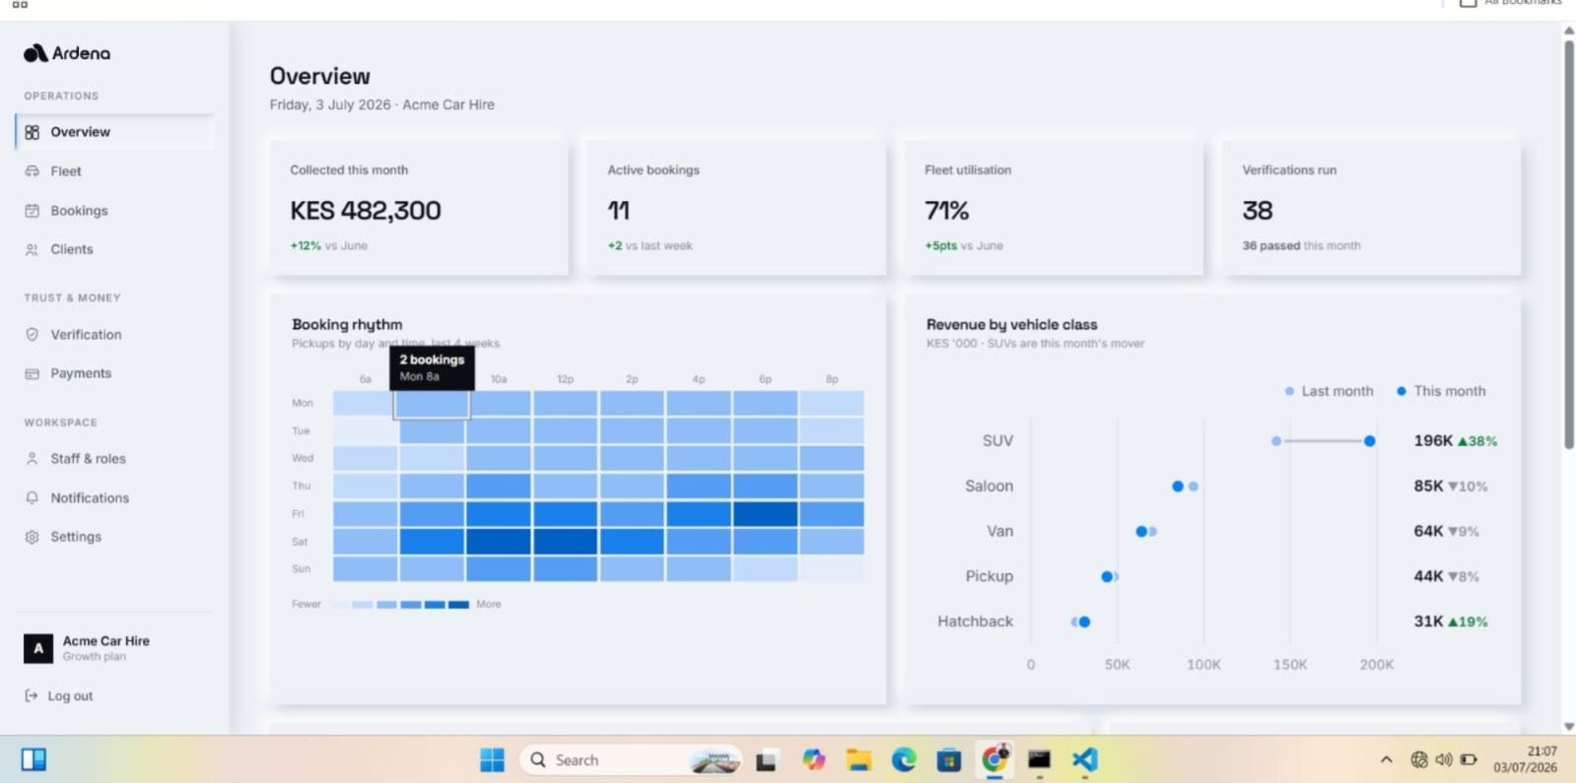1576x783 pixels.
Task: Click the Settings gear icon
Action: point(32,537)
